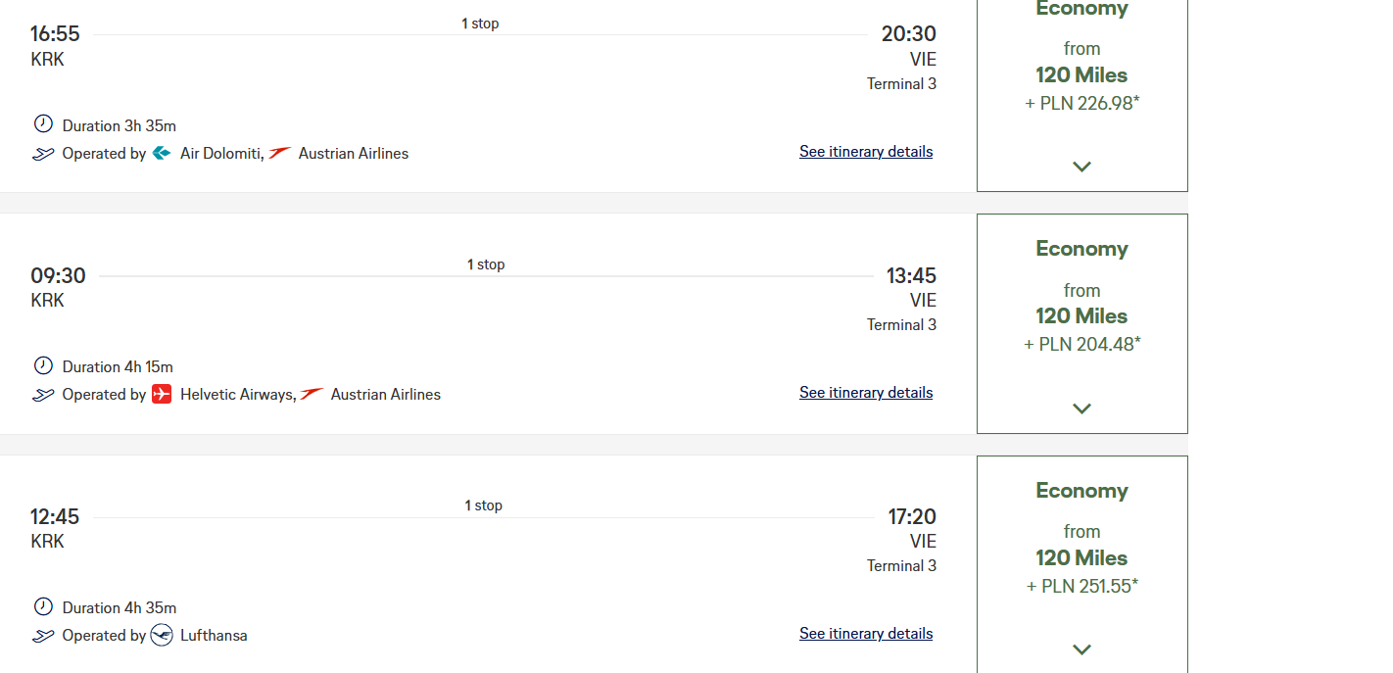
Task: Click the Helvetic Airways red logo
Action: [x=162, y=394]
